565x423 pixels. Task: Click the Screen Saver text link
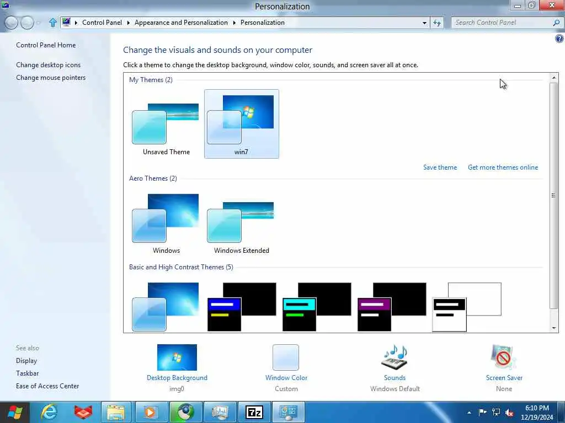[504, 378]
